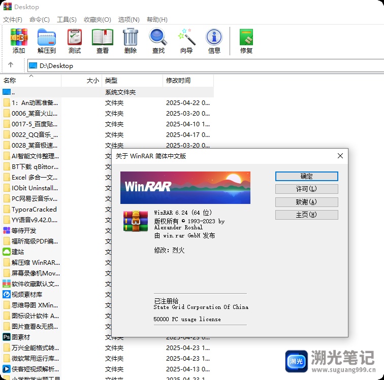Image resolution: width=384 pixels, height=380 pixels.
Task: Click the 确定 button in About dialog
Action: click(306, 176)
